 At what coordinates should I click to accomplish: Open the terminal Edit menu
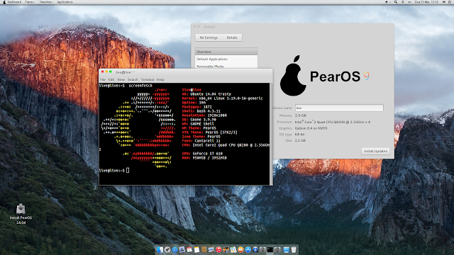click(111, 79)
